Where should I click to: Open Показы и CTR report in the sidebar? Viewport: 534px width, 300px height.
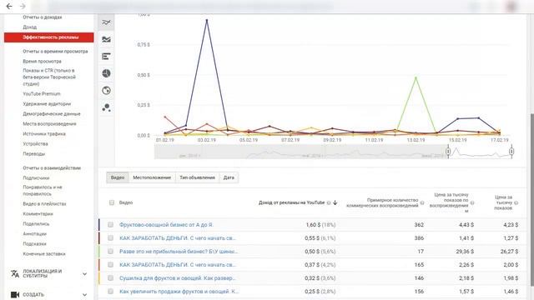(49, 77)
